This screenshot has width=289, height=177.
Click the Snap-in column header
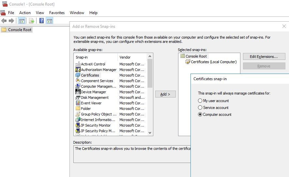click(95, 57)
